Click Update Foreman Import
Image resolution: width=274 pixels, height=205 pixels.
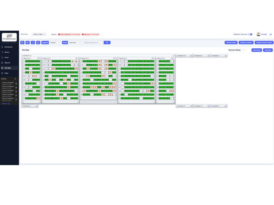(264, 43)
